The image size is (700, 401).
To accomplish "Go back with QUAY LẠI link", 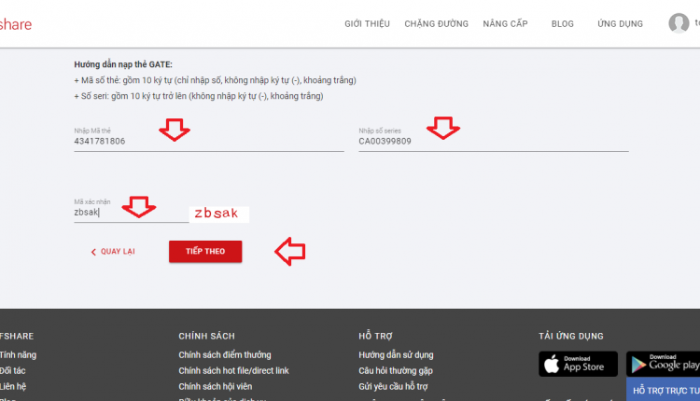I will 113,252.
